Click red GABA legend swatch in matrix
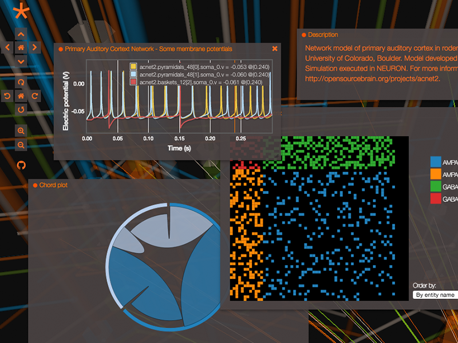This screenshot has width=458, height=343. coord(436,198)
